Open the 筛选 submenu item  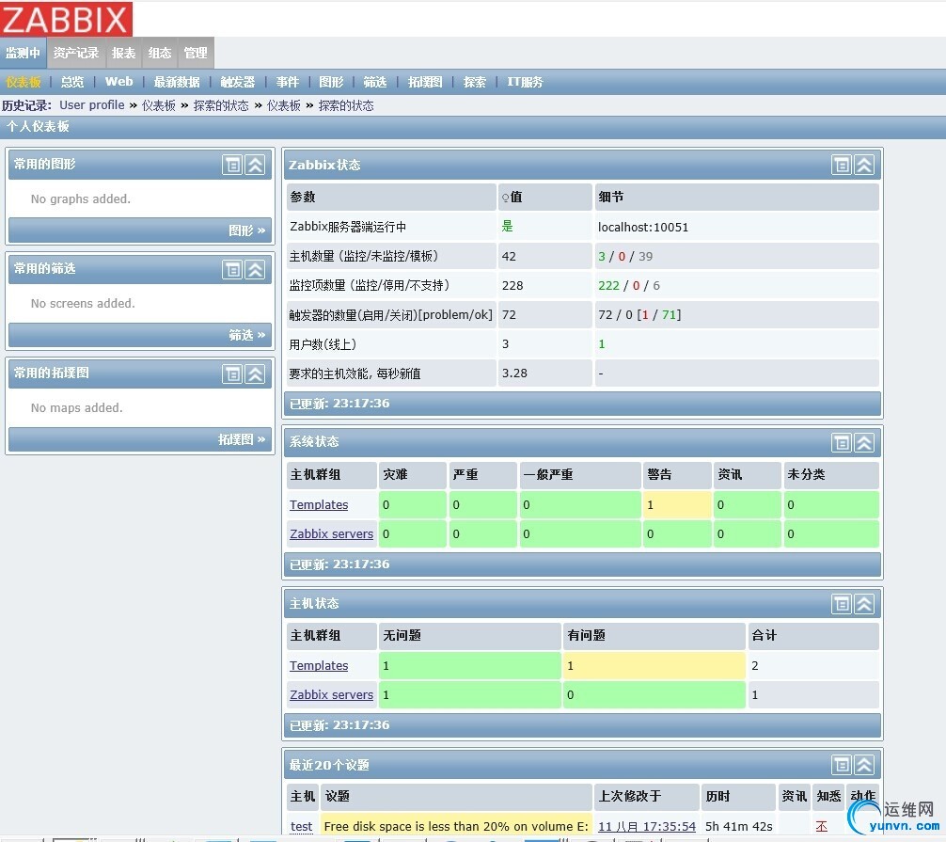point(374,82)
